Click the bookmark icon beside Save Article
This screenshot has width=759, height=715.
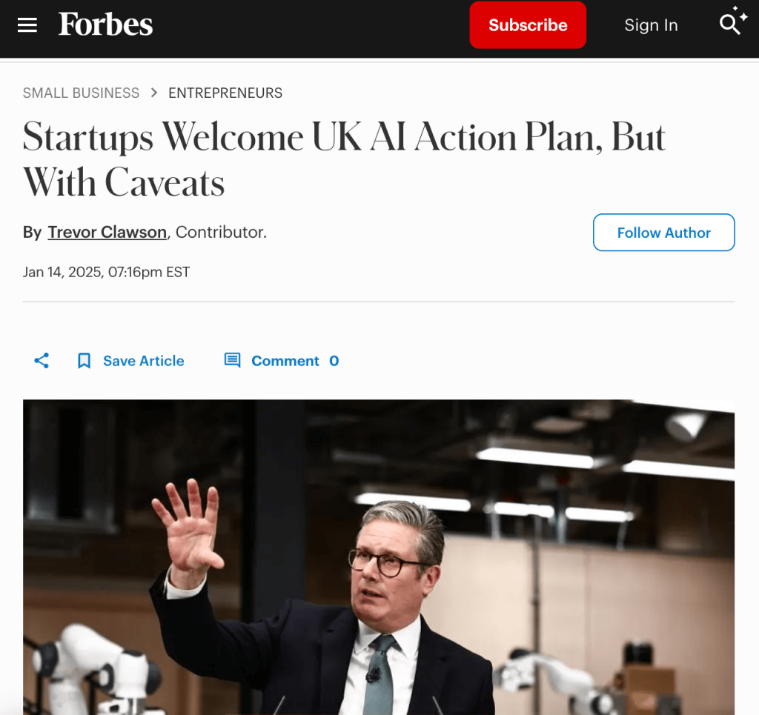84,361
